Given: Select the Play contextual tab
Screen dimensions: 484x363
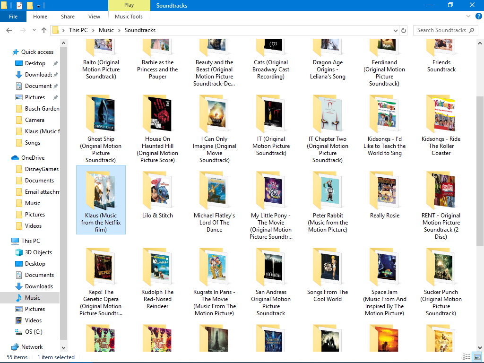Looking at the screenshot, I should click(129, 5).
